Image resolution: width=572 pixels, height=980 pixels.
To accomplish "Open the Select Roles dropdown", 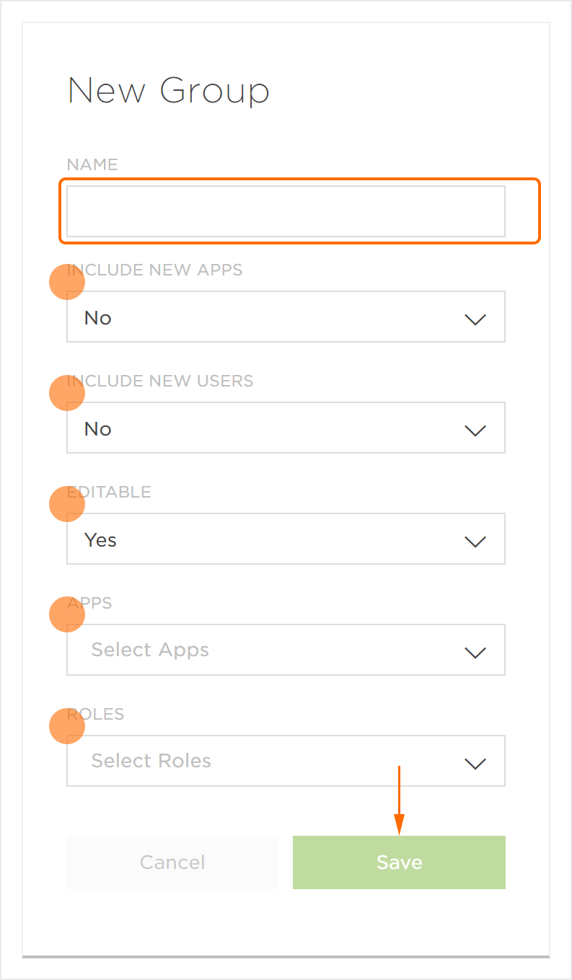I will pyautogui.click(x=274, y=761).
